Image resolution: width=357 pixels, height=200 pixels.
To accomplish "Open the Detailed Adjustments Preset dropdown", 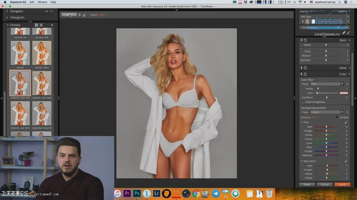I will [327, 112].
